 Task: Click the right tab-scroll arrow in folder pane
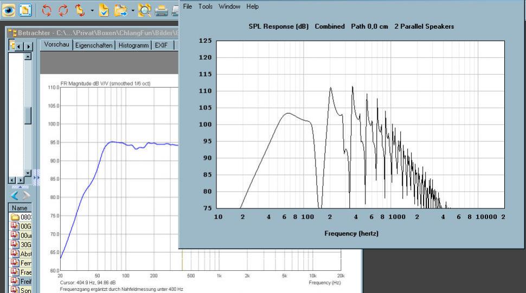pyautogui.click(x=29, y=47)
